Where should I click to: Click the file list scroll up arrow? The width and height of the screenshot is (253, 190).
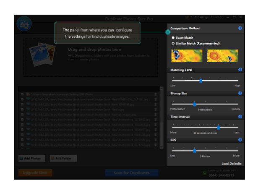pyautogui.click(x=162, y=88)
